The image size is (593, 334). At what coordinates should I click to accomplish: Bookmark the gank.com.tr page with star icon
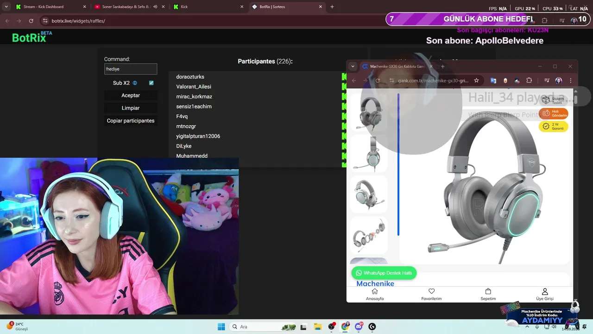476,80
